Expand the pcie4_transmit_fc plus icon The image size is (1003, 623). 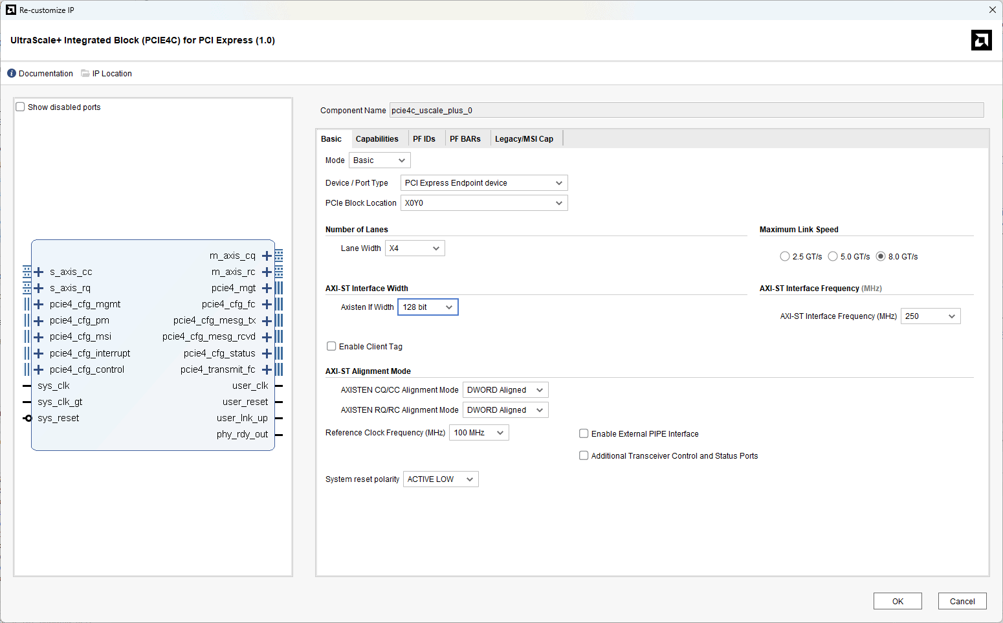[x=267, y=369]
